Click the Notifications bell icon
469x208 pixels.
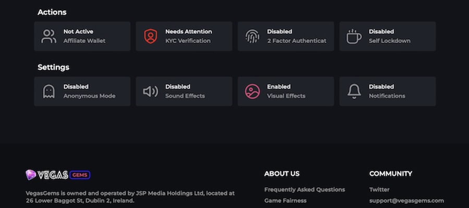coord(354,91)
